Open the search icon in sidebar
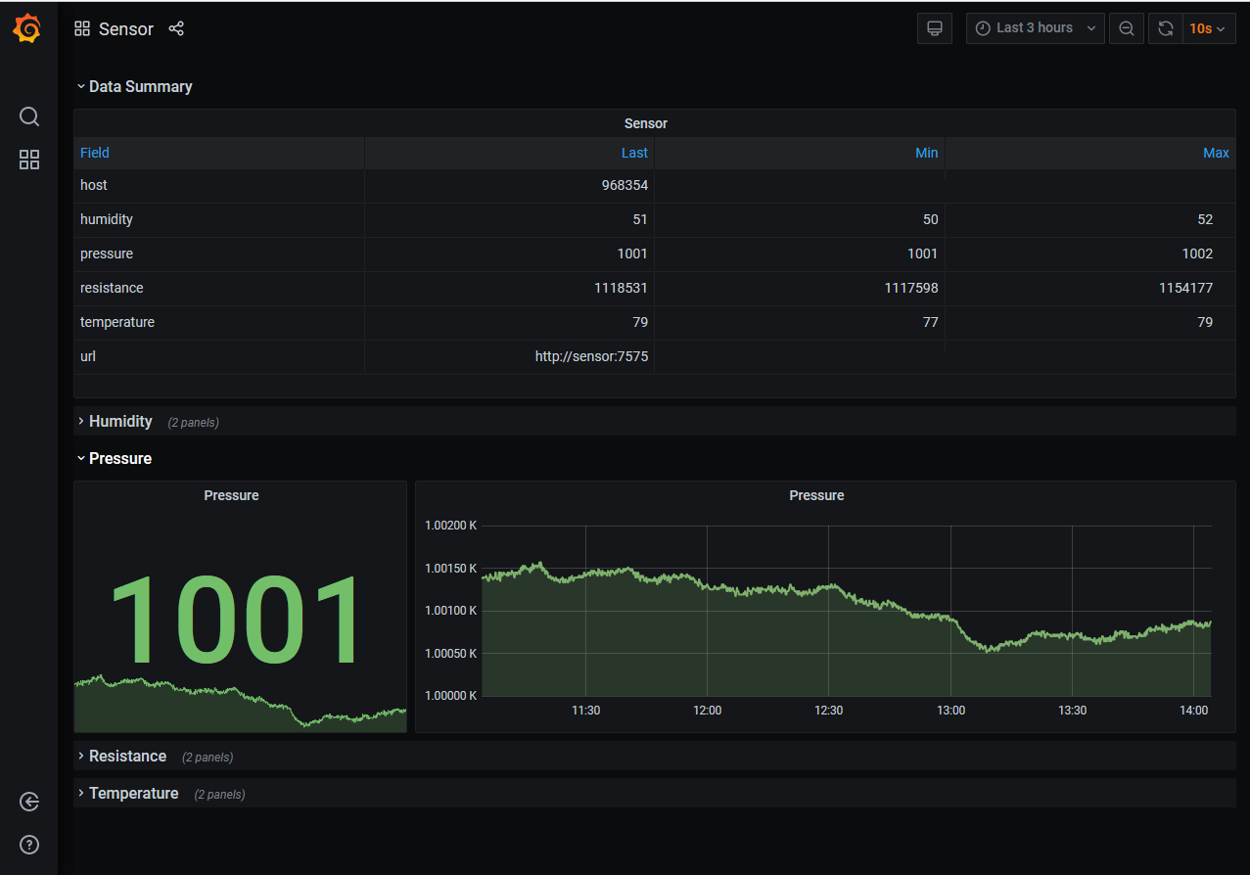The width and height of the screenshot is (1250, 875). (29, 117)
